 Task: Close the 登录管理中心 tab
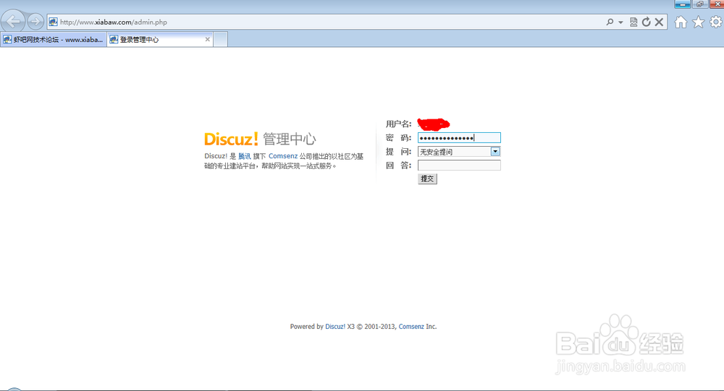point(207,40)
